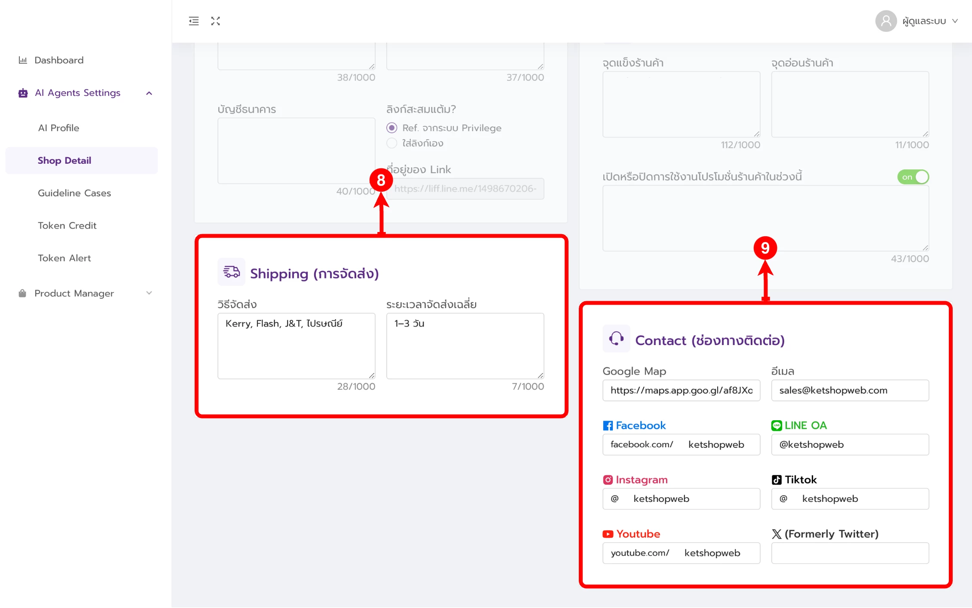
Task: Collapse AI Agents Settings chevron
Action: coord(149,93)
